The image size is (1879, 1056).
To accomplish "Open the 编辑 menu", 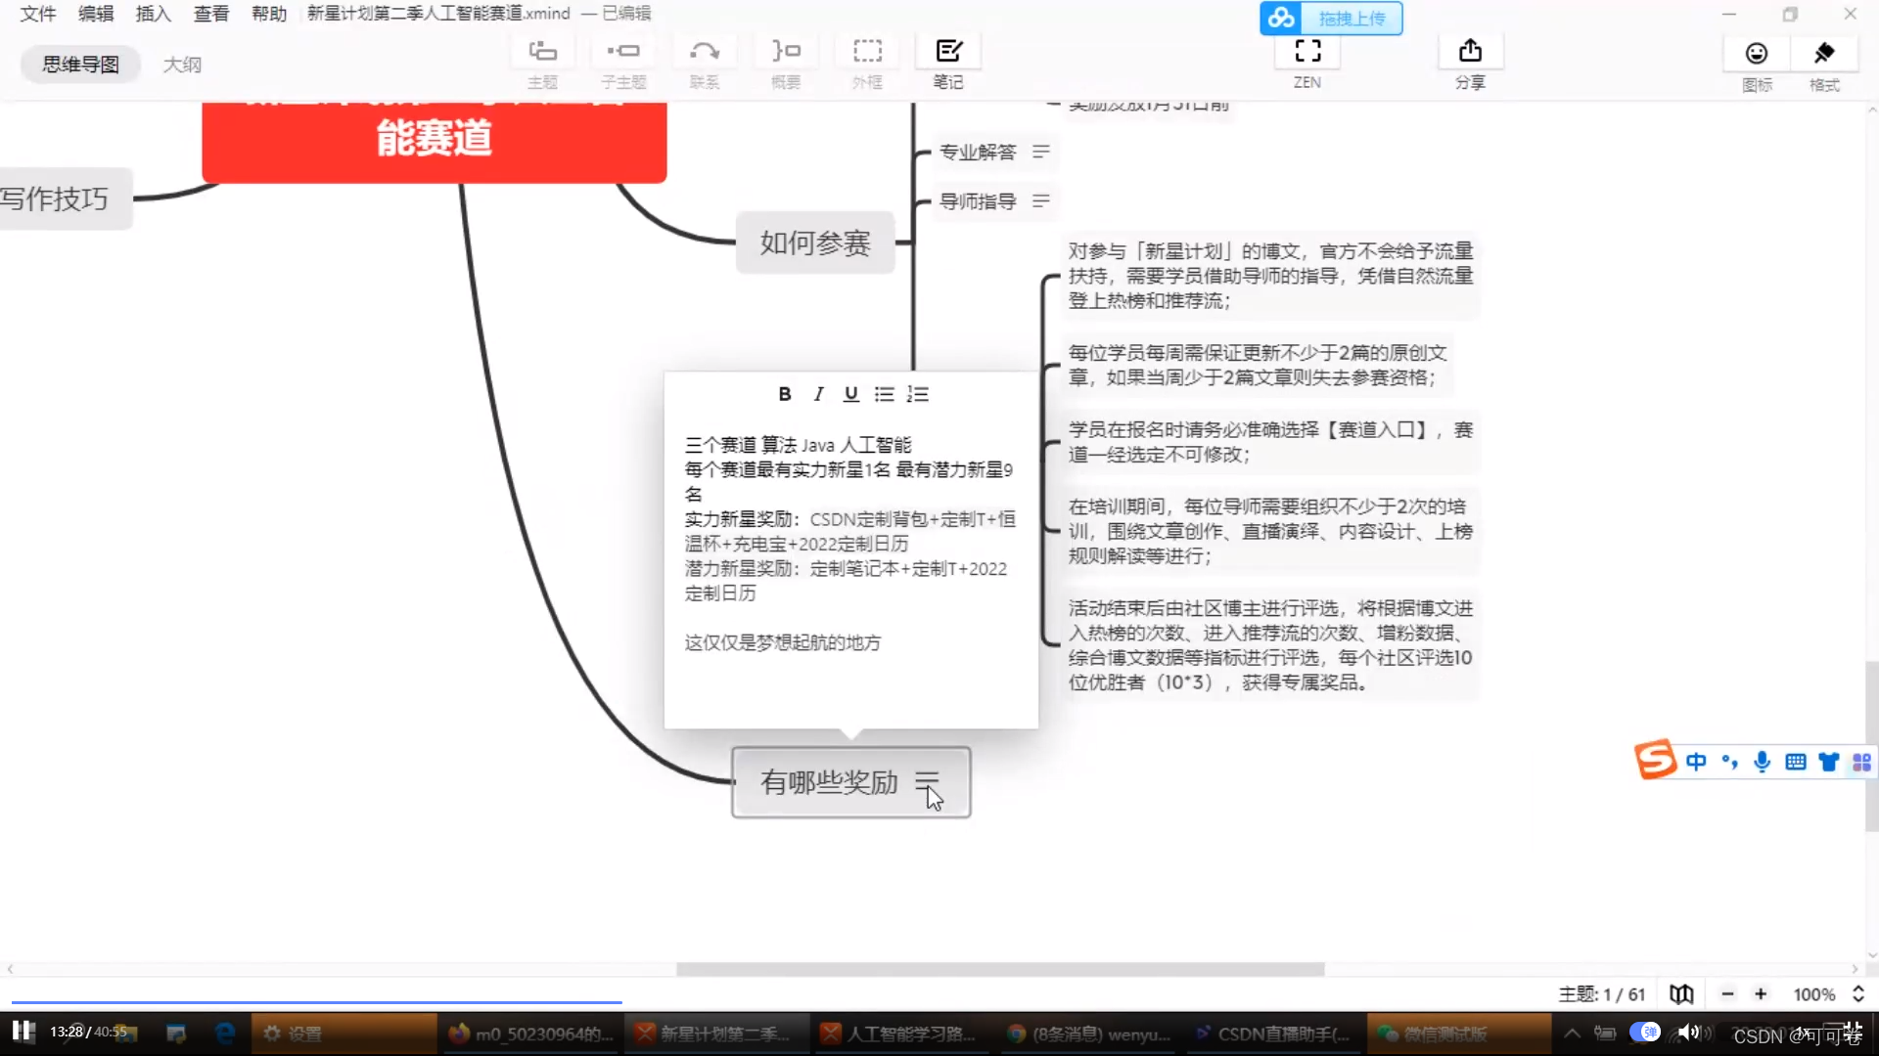I will tap(96, 14).
